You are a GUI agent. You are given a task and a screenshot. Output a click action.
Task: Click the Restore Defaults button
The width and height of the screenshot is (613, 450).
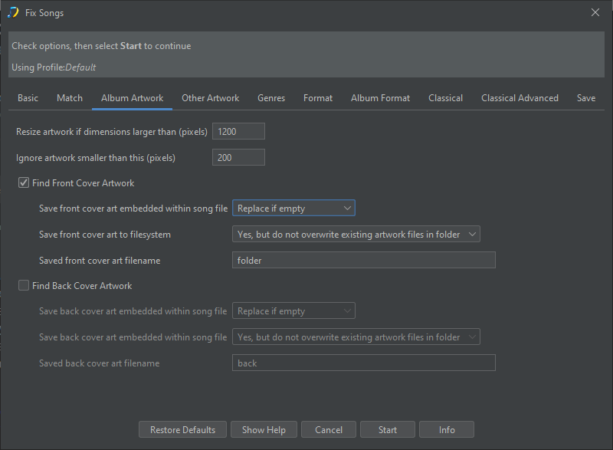[x=182, y=430]
